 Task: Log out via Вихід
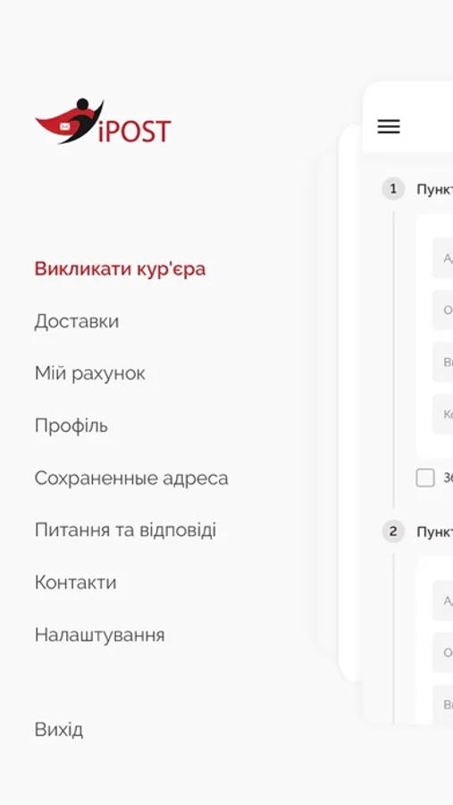click(x=58, y=730)
